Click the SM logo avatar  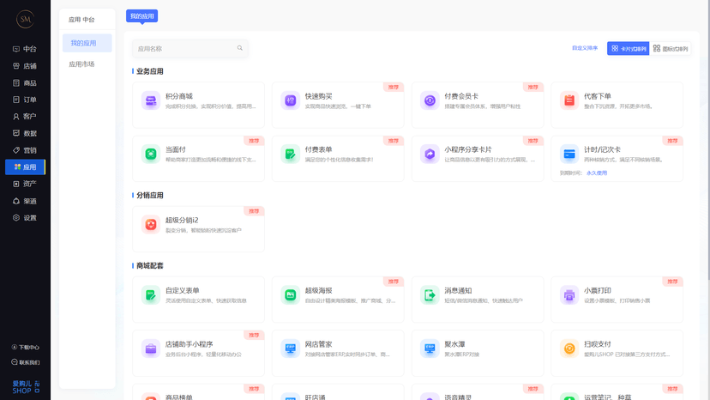click(x=26, y=19)
